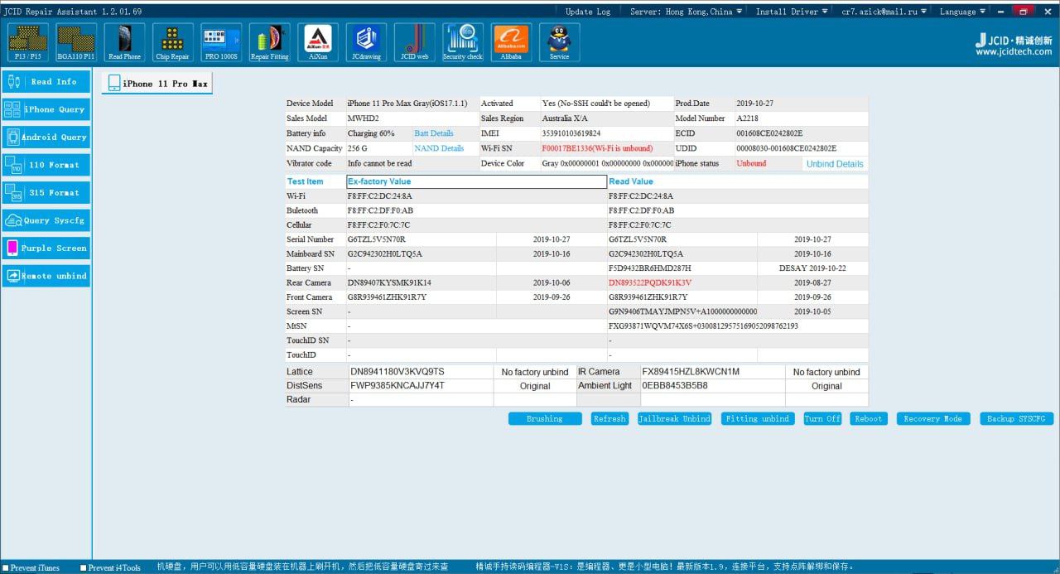Select the Battery SN read value F5D9432BR6HMD287H
The image size is (1060, 574).
click(x=650, y=268)
